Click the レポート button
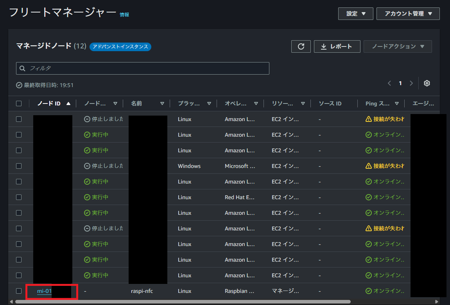This screenshot has width=450, height=305. coord(337,46)
